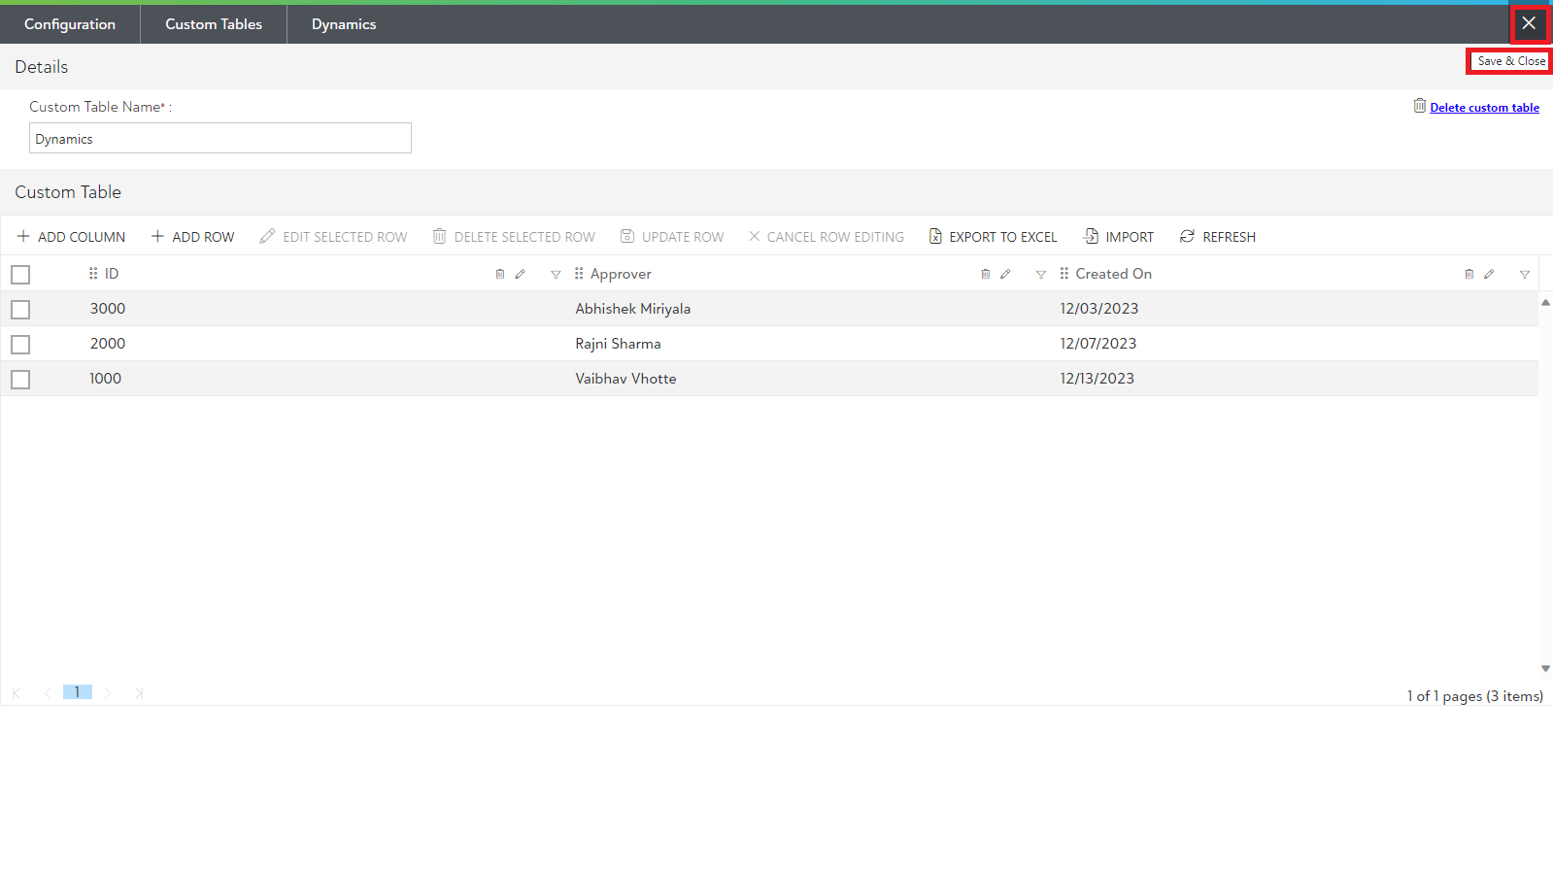Go to the last page of the table
1553x870 pixels.
(139, 692)
